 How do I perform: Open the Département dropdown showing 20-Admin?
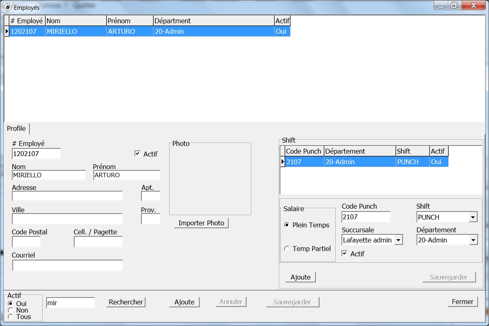[x=473, y=240]
